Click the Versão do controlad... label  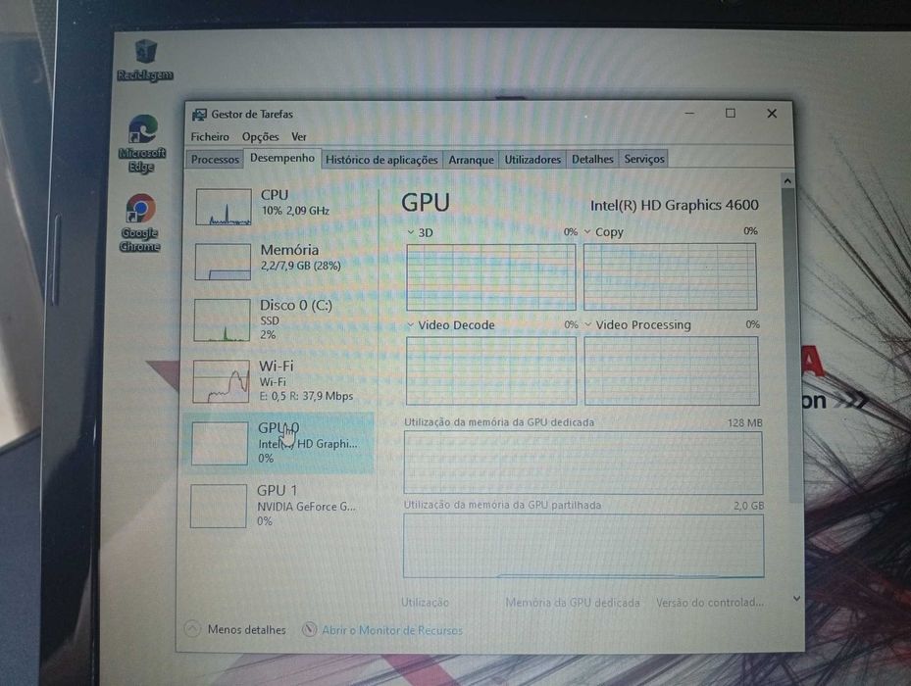pos(710,603)
